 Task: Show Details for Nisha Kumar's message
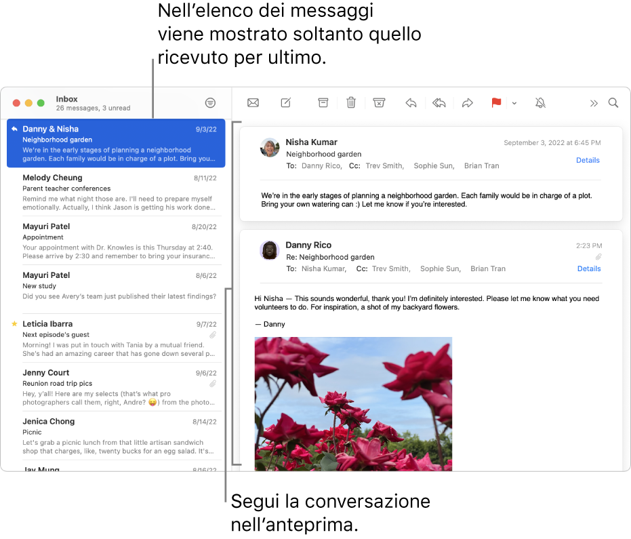pos(588,160)
